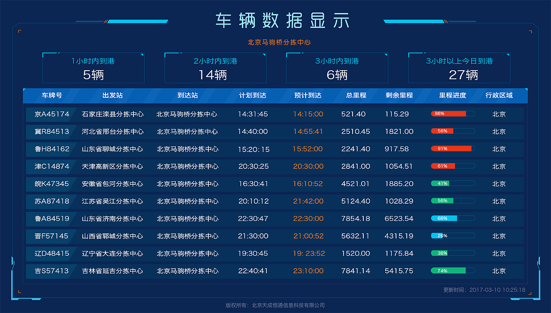This screenshot has height=313, width=551.
Task: Click departure station 辽宁省大连分拣中心
Action: [113, 254]
